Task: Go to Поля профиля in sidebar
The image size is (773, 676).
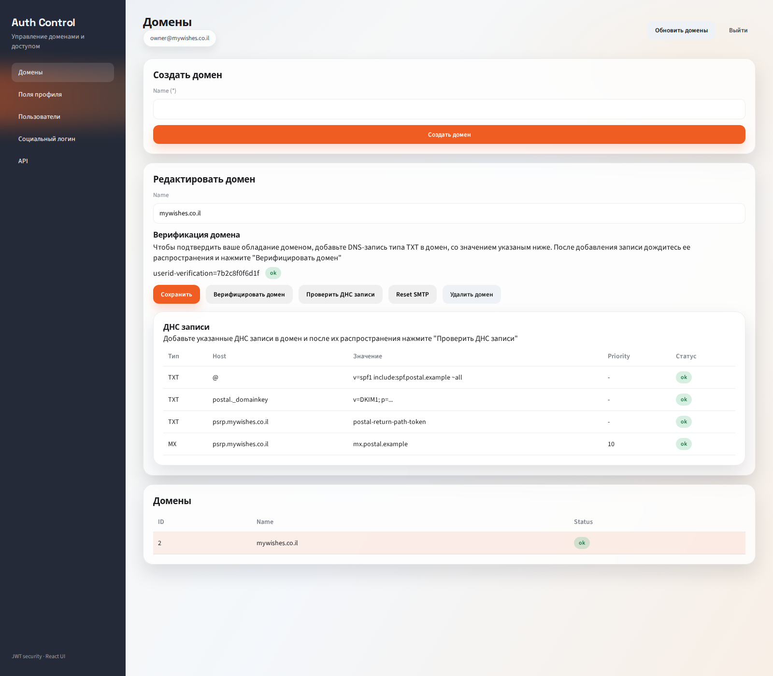Action: [63, 95]
